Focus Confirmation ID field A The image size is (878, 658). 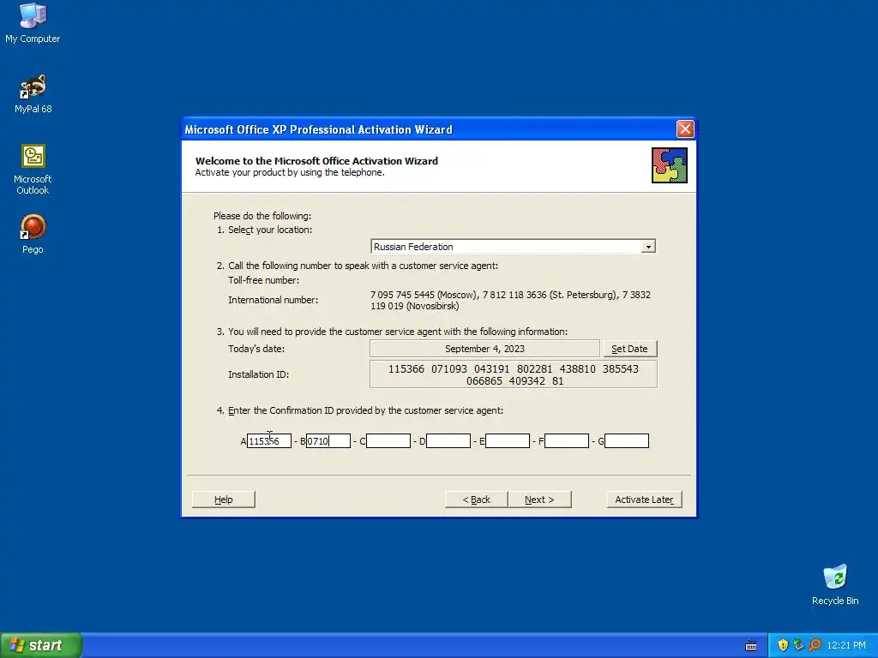(x=268, y=441)
